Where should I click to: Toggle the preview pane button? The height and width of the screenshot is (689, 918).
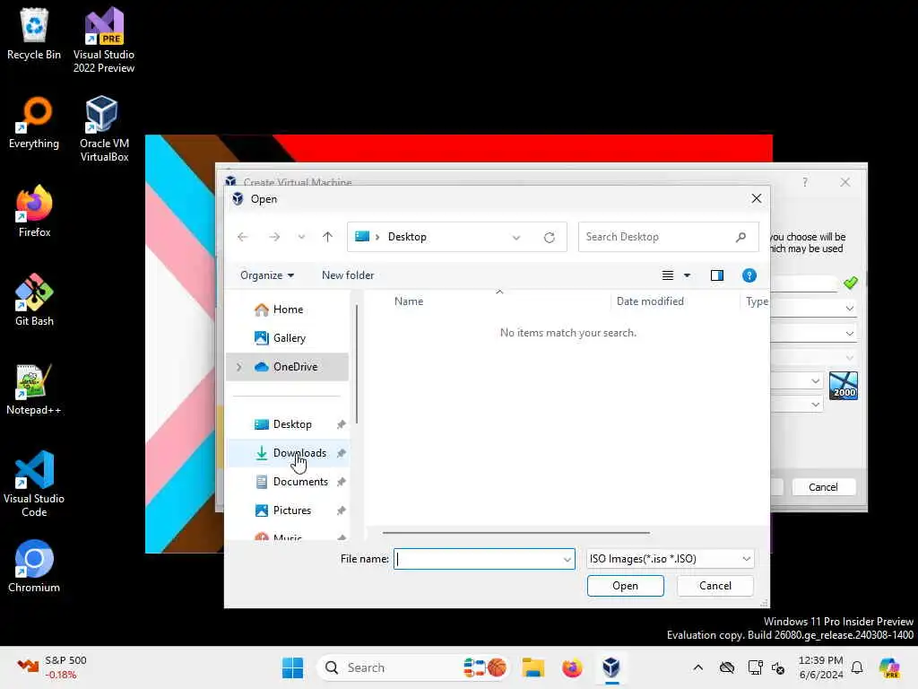[x=716, y=275]
